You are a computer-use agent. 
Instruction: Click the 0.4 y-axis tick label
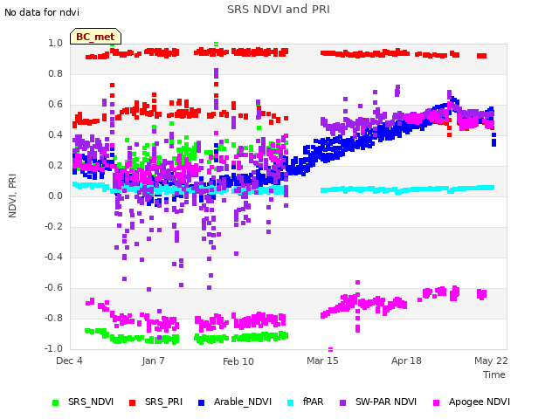(x=55, y=134)
